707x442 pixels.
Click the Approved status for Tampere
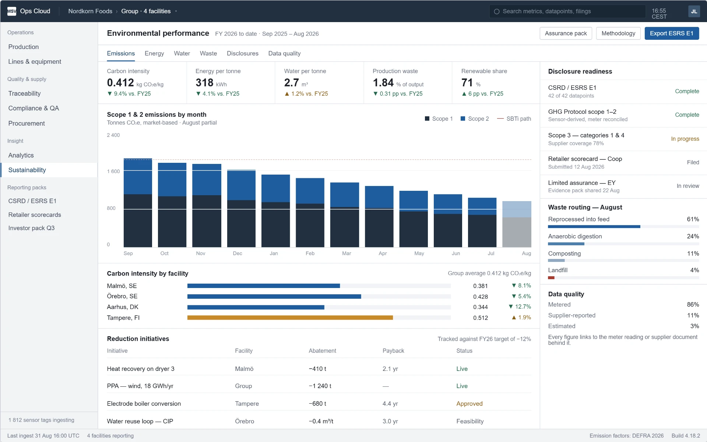[469, 404]
